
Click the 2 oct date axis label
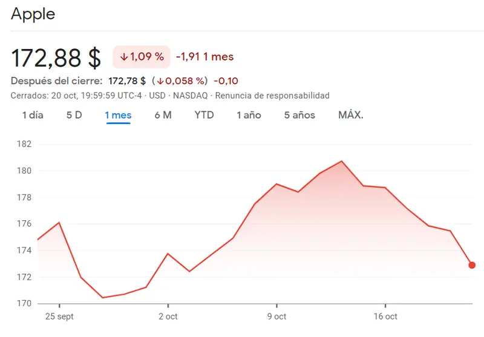(x=168, y=316)
